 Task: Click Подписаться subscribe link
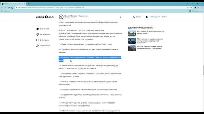click(84, 16)
